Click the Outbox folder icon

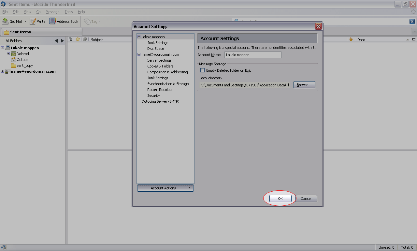[x=14, y=60]
